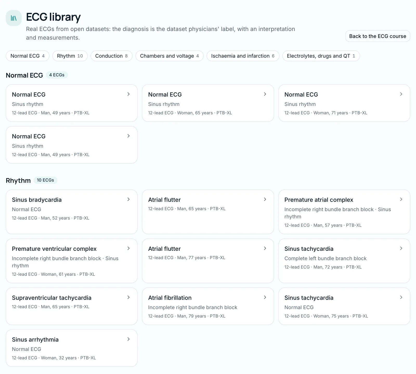416x374 pixels.
Task: Click chevron on Sinus bradycardia card
Action: 128,199
